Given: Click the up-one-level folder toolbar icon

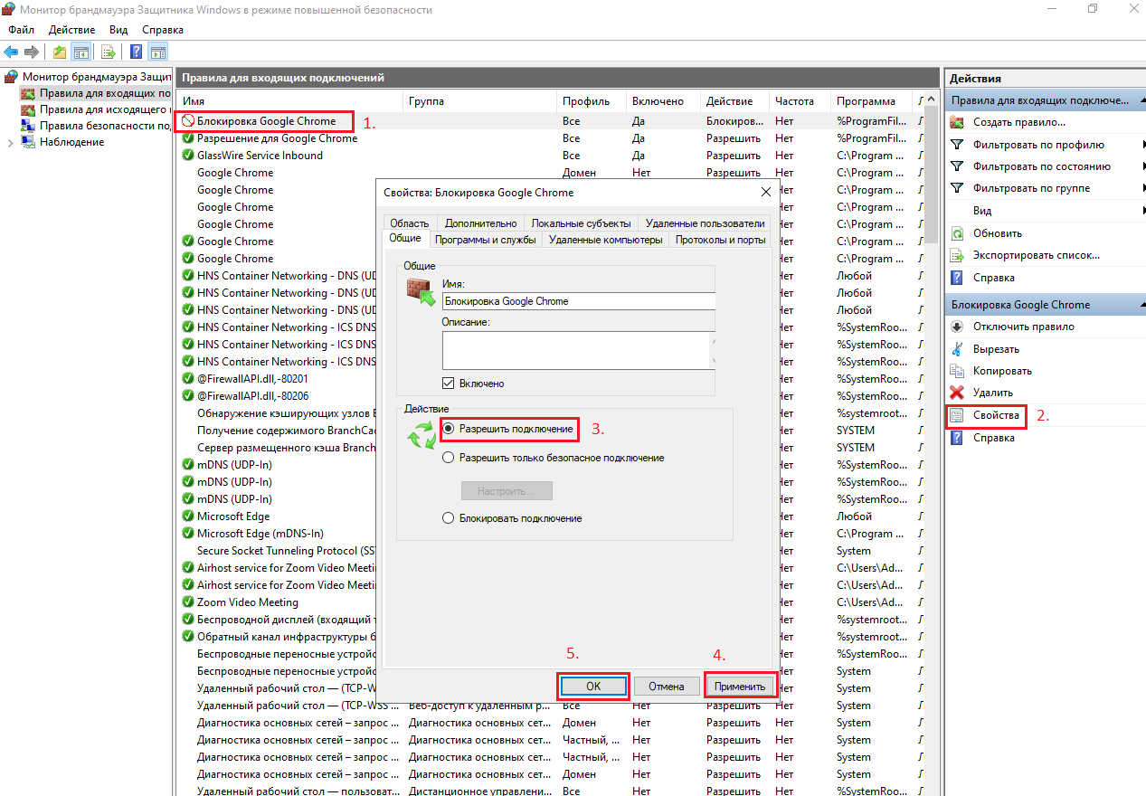Looking at the screenshot, I should tap(60, 52).
